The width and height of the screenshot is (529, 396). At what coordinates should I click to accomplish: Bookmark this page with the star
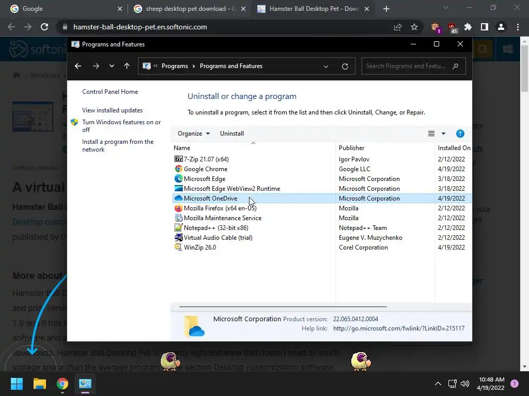pyautogui.click(x=414, y=27)
